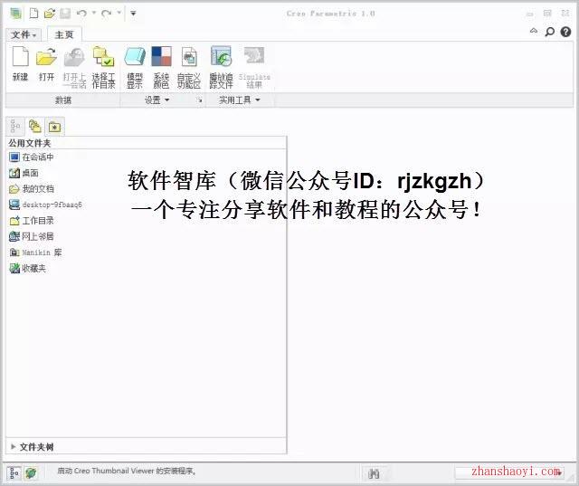Open the redo history dropdown arrow
The image size is (579, 486).
(119, 13)
